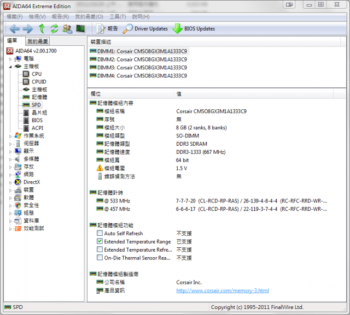Expand the 電腦 tree node
This screenshot has height=315, width=350.
click(x=10, y=60)
